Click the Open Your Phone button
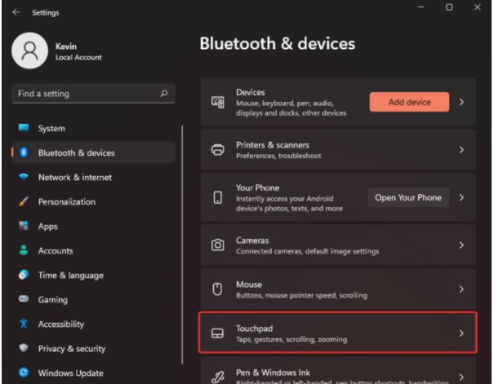This screenshot has width=494, height=384. 408,197
